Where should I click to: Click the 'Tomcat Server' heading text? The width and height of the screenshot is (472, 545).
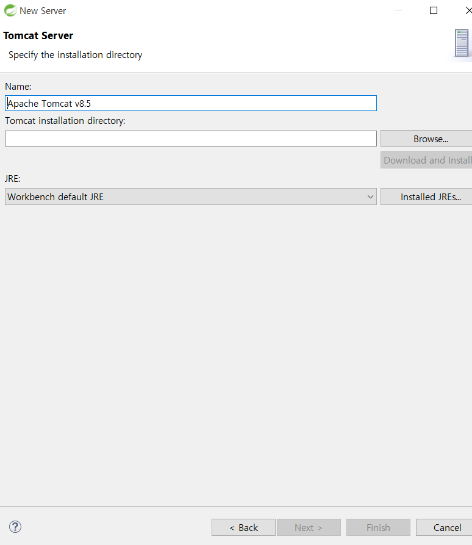38,35
